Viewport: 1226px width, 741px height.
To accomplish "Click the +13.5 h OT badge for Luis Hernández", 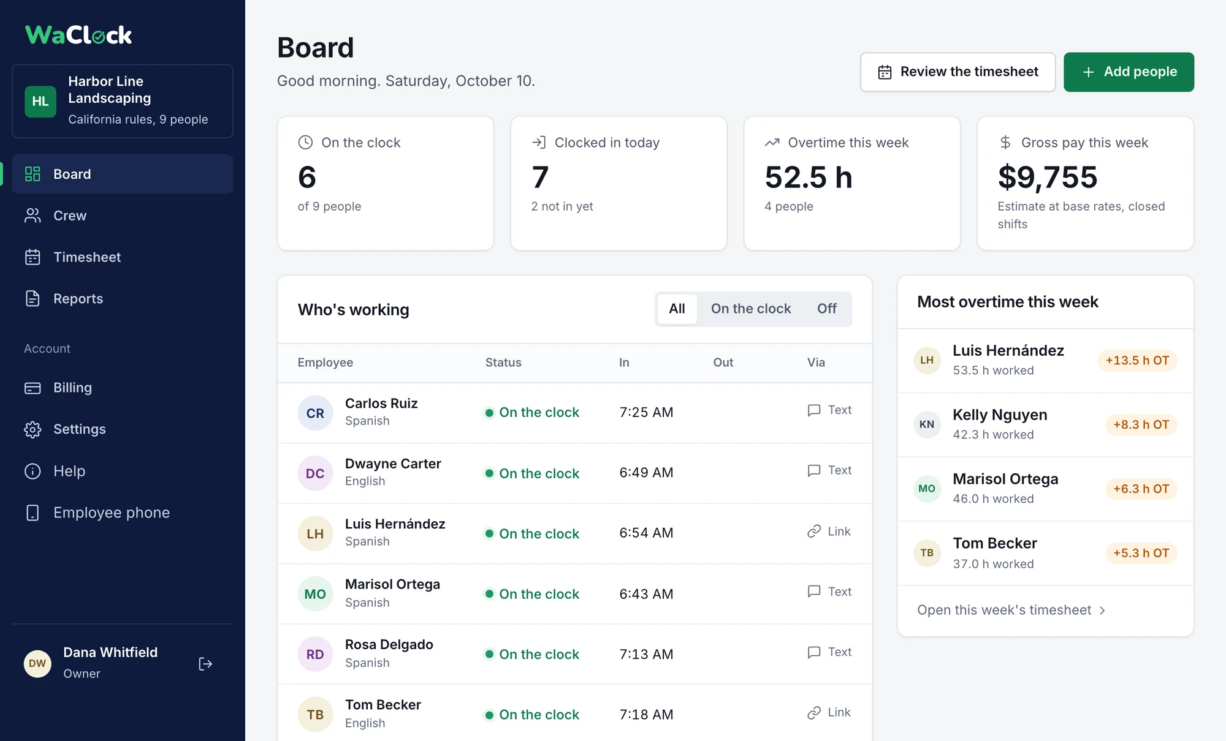I will 1137,361.
